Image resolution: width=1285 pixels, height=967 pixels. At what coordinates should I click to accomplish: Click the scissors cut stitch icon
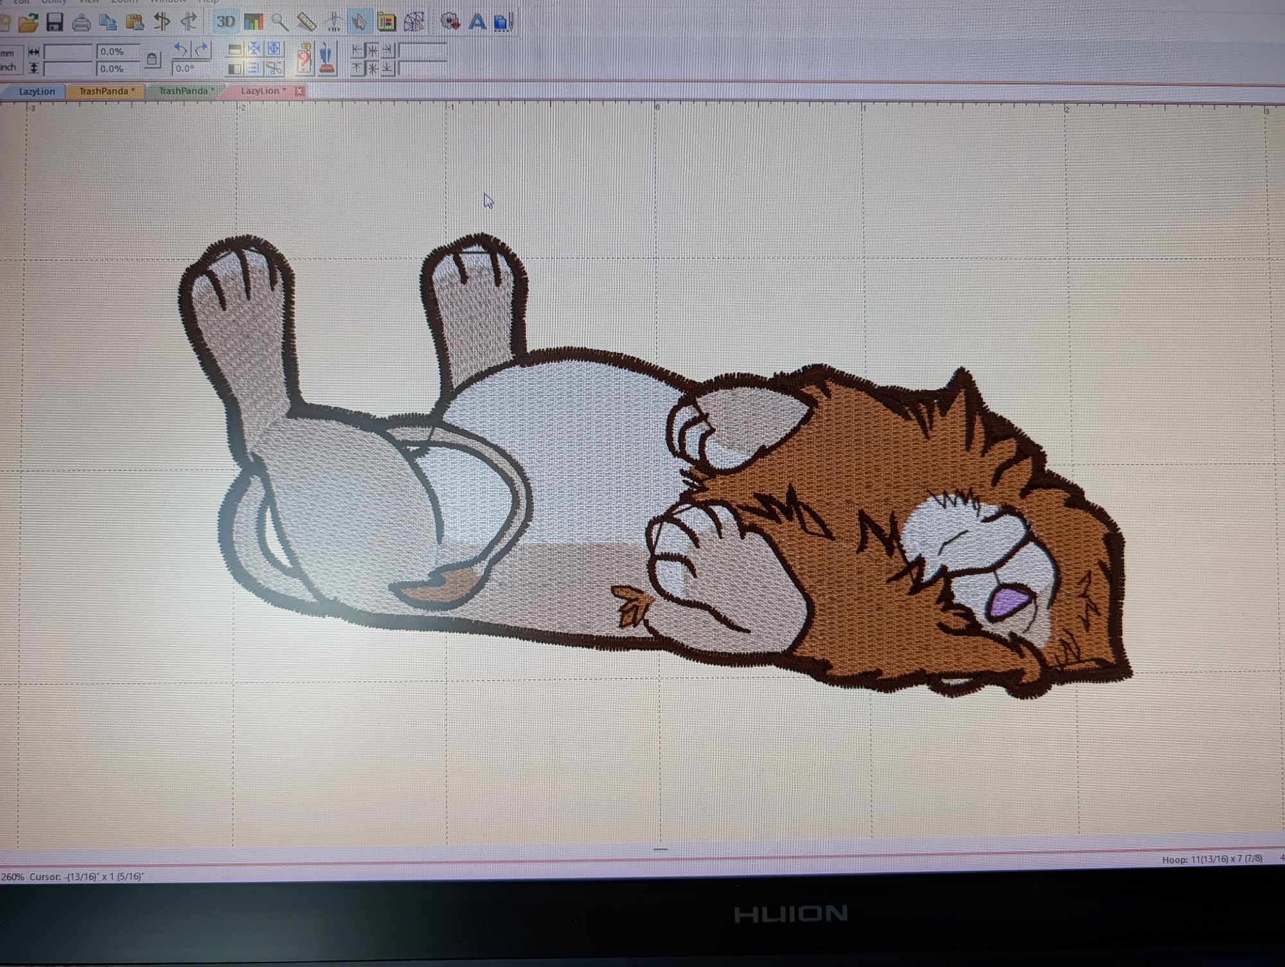[274, 68]
